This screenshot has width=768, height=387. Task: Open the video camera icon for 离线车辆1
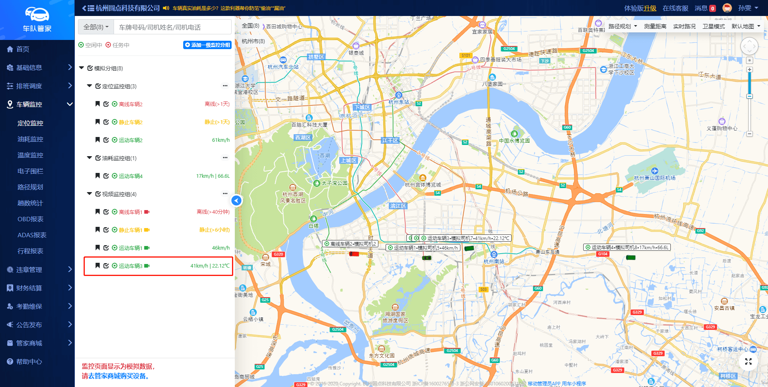[147, 212]
